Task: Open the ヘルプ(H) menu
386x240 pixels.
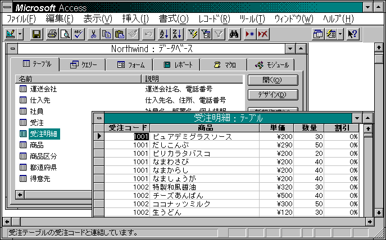Action: point(338,19)
